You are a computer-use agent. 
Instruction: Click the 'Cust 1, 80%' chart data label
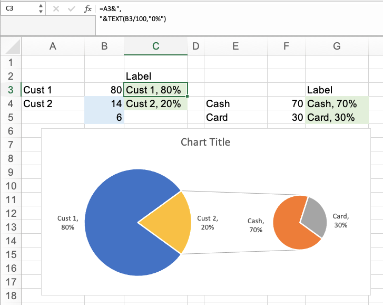point(67,223)
